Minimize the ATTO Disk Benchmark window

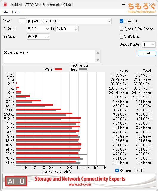[124, 4]
